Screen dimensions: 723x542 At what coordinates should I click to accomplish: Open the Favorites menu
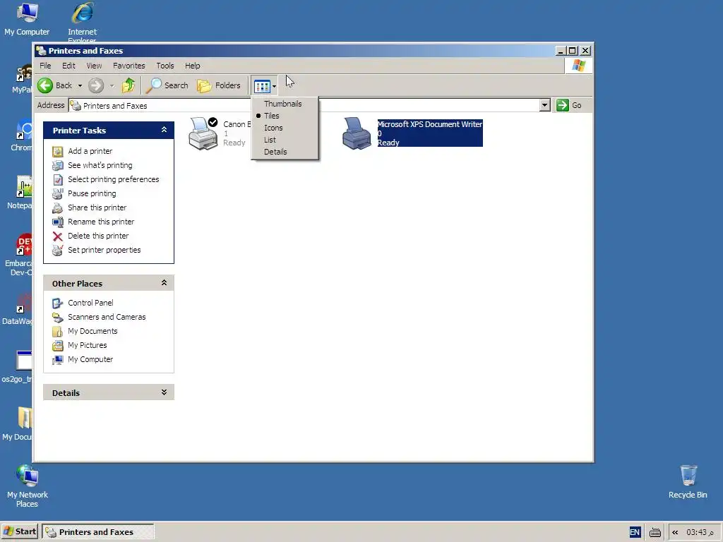[129, 66]
